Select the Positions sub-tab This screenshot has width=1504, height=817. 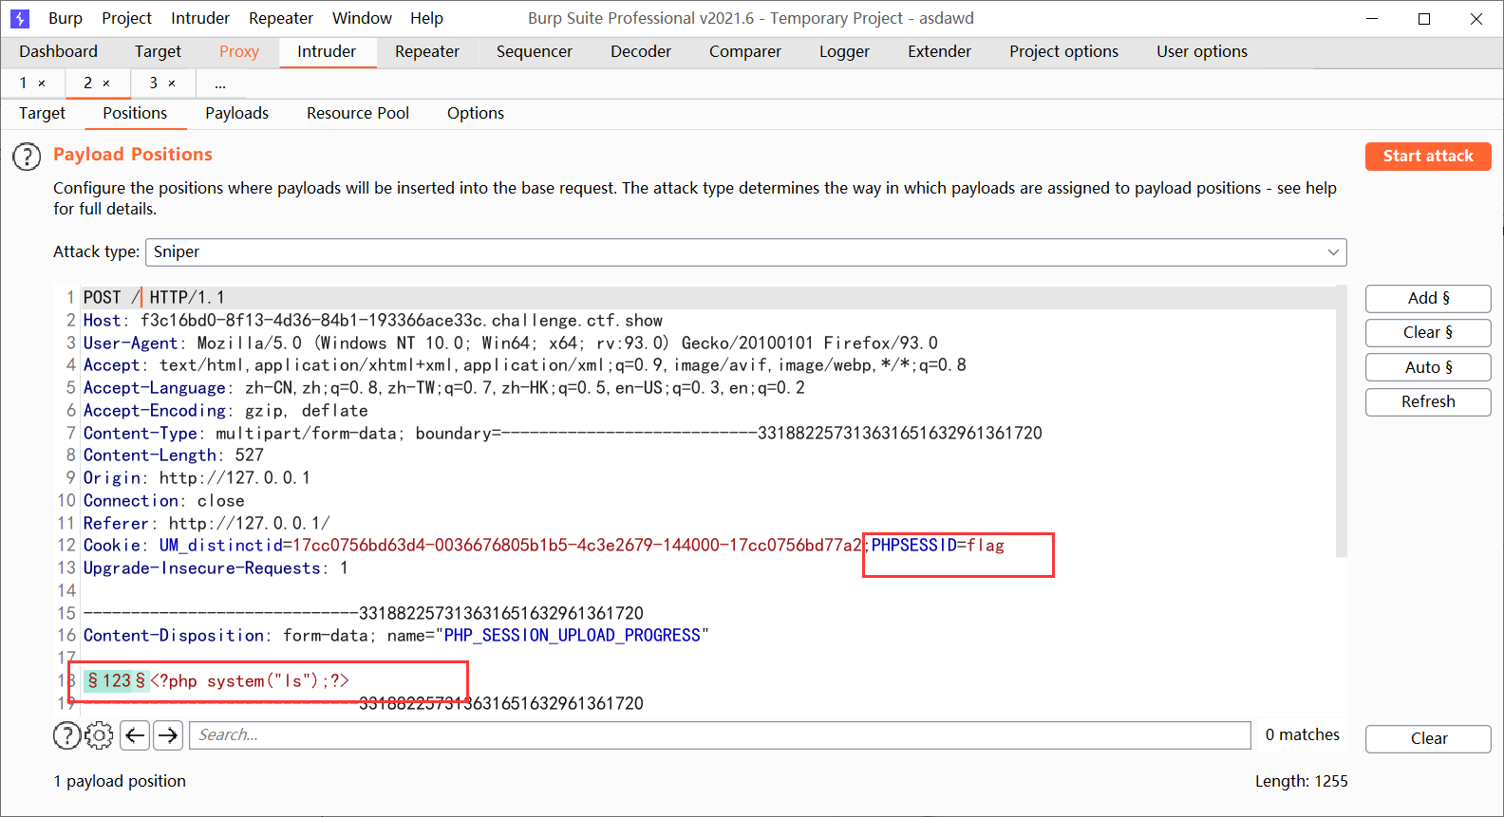(x=135, y=113)
